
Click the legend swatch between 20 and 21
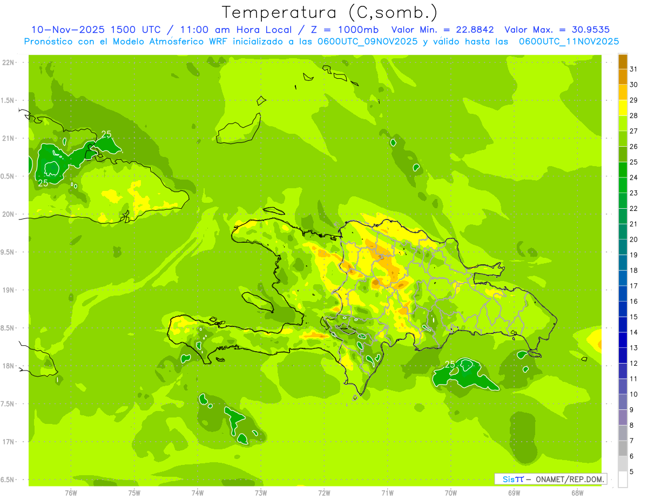click(x=623, y=231)
